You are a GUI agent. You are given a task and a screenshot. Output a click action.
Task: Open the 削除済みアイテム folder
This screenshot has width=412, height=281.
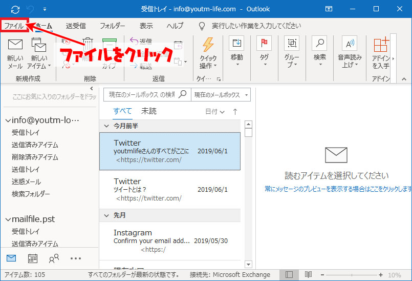click(x=35, y=157)
